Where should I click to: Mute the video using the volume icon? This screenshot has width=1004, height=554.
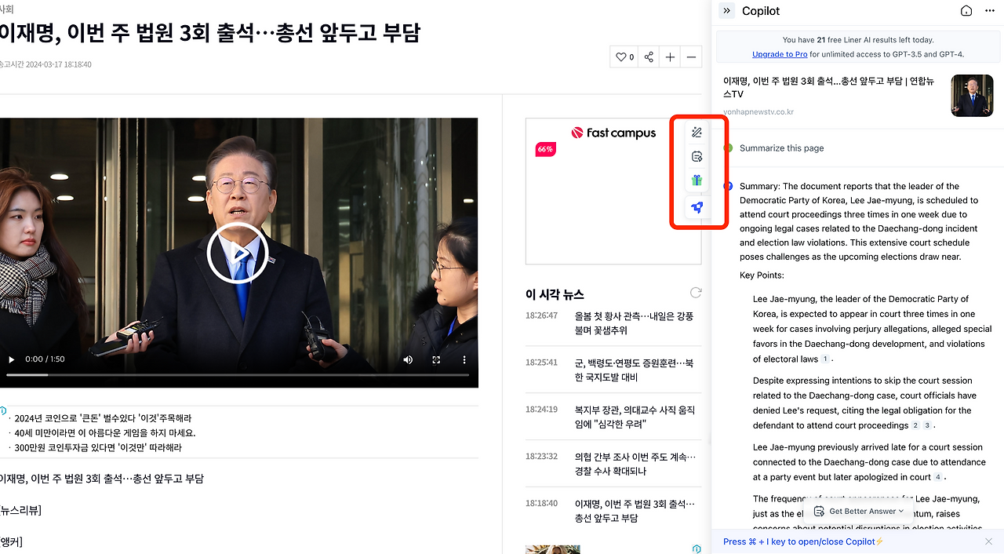[408, 359]
